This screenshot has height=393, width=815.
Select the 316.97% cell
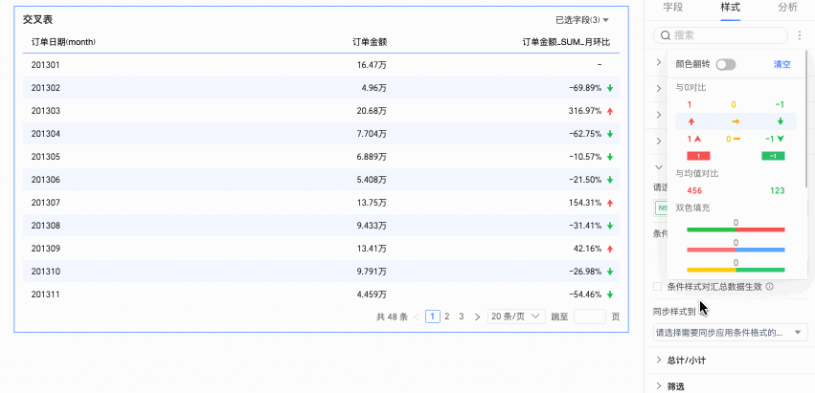point(585,111)
